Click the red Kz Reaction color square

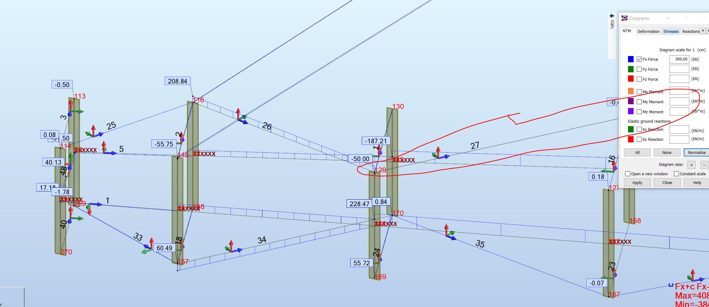point(631,139)
